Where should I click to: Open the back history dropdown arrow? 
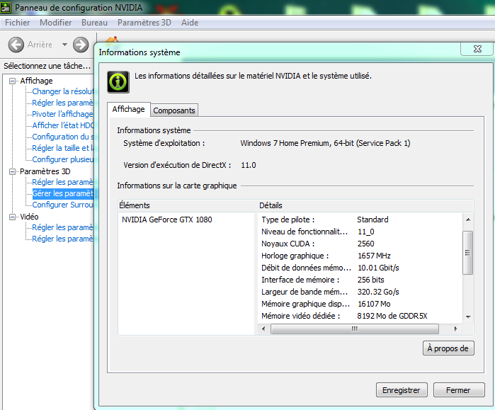click(64, 45)
